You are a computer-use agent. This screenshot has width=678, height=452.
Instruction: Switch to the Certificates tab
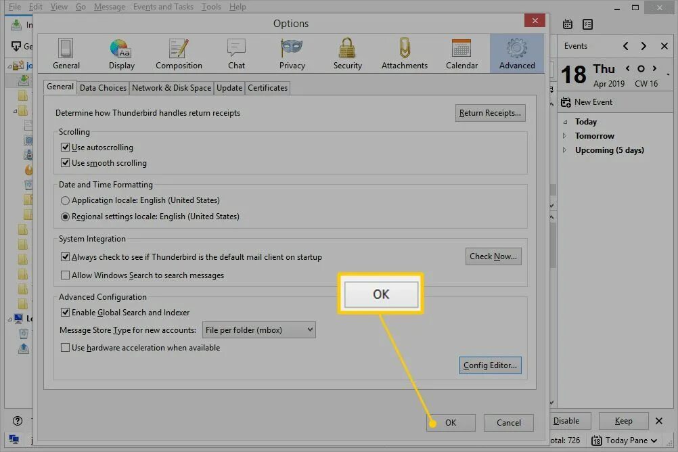coord(267,88)
